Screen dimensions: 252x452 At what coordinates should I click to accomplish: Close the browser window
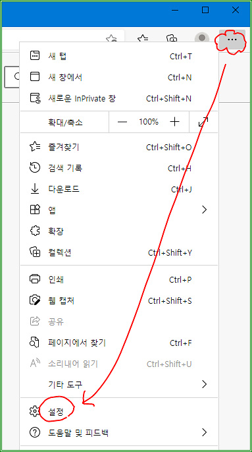pyautogui.click(x=236, y=10)
